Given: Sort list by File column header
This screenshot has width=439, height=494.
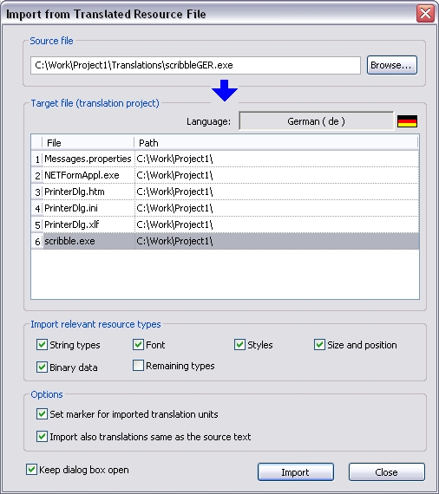Looking at the screenshot, I should pos(88,143).
